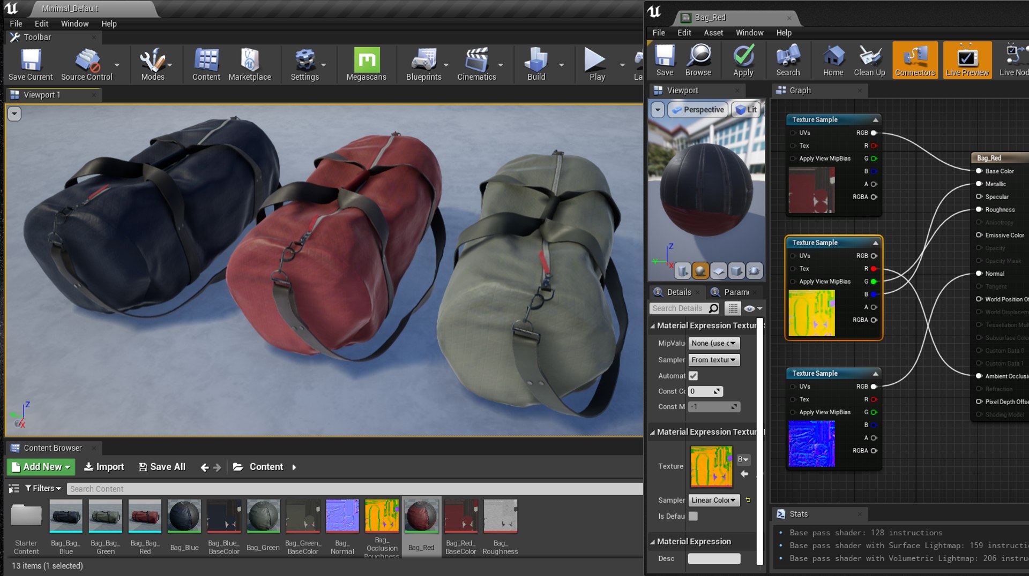Click Import in Content Browser
Viewport: 1029px width, 576px height.
[x=105, y=467]
